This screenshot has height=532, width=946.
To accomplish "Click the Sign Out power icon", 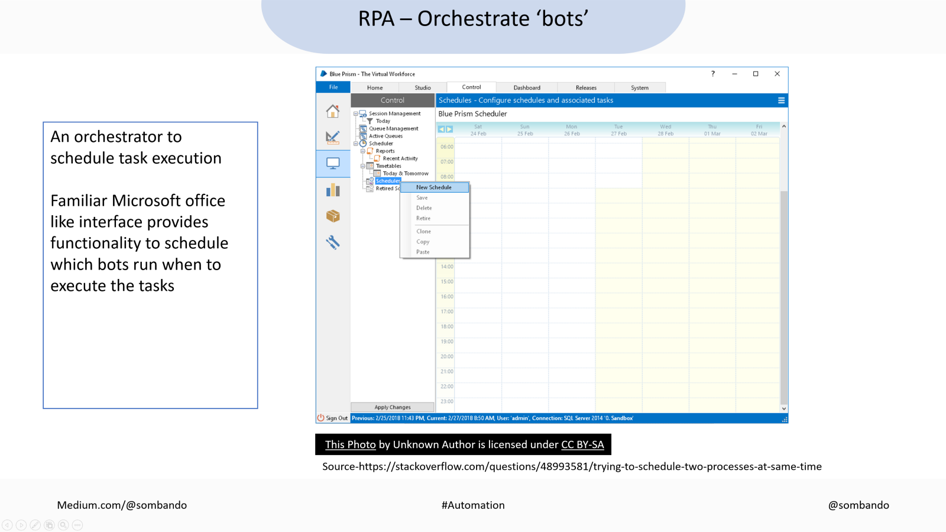I will pos(321,418).
